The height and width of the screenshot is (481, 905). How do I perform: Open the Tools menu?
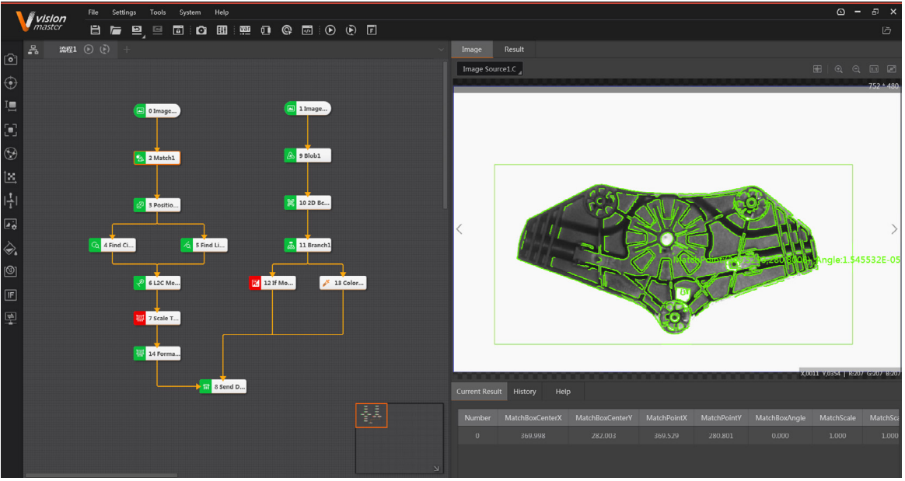tap(158, 12)
